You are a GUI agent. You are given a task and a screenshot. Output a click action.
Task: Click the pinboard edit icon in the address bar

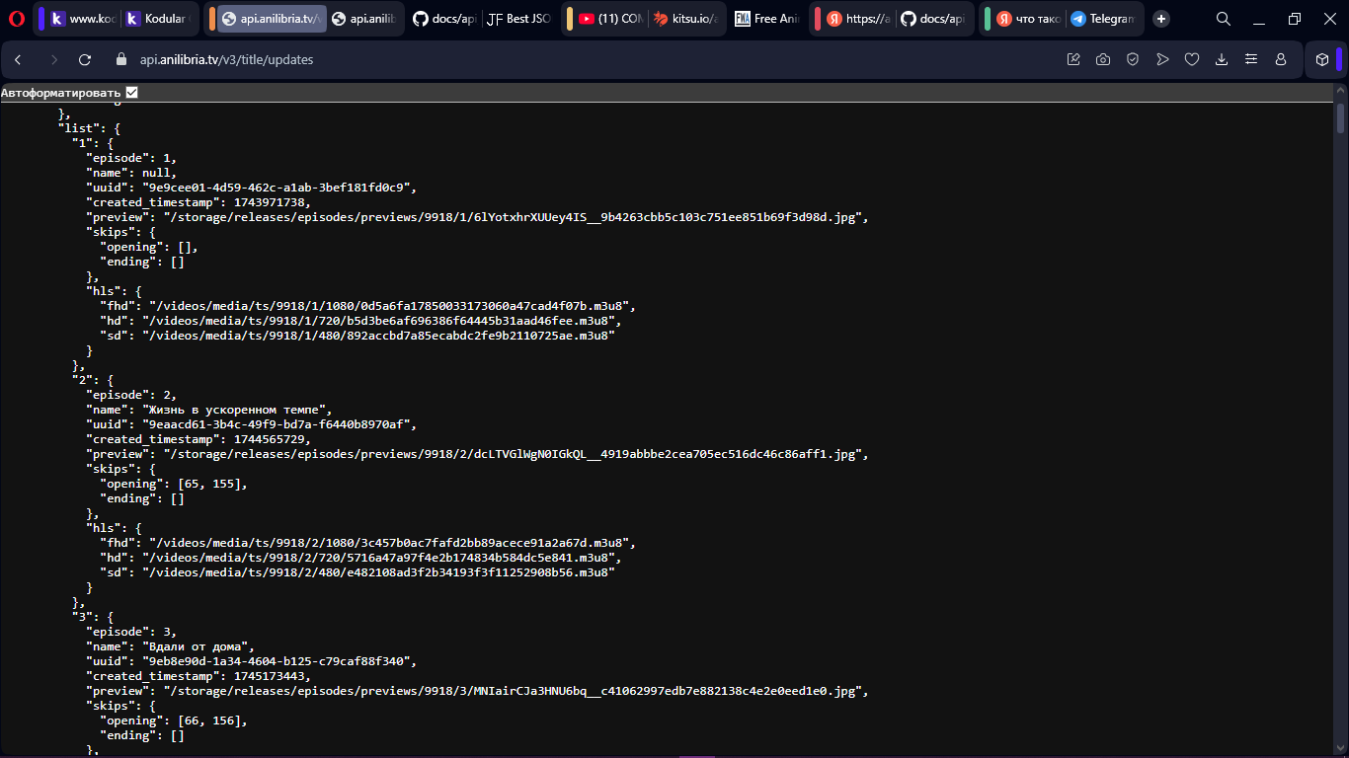tap(1073, 59)
